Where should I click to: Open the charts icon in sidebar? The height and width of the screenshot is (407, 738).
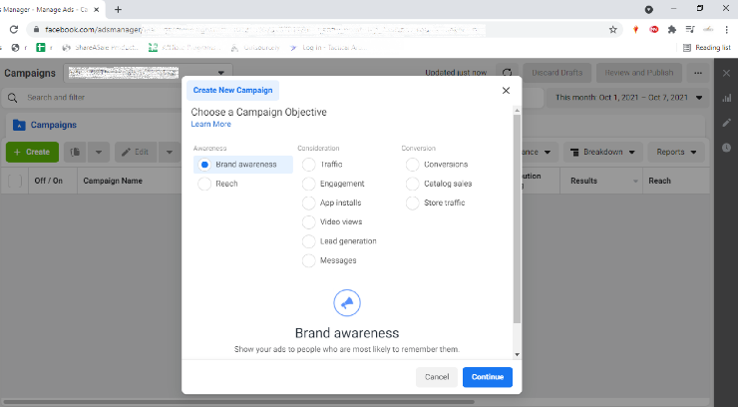[726, 98]
